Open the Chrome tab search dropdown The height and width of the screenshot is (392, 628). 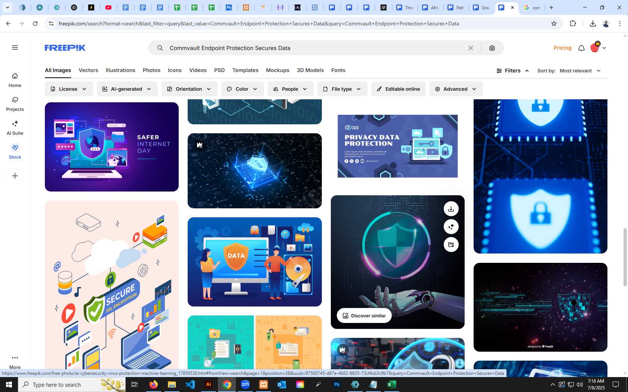point(7,7)
